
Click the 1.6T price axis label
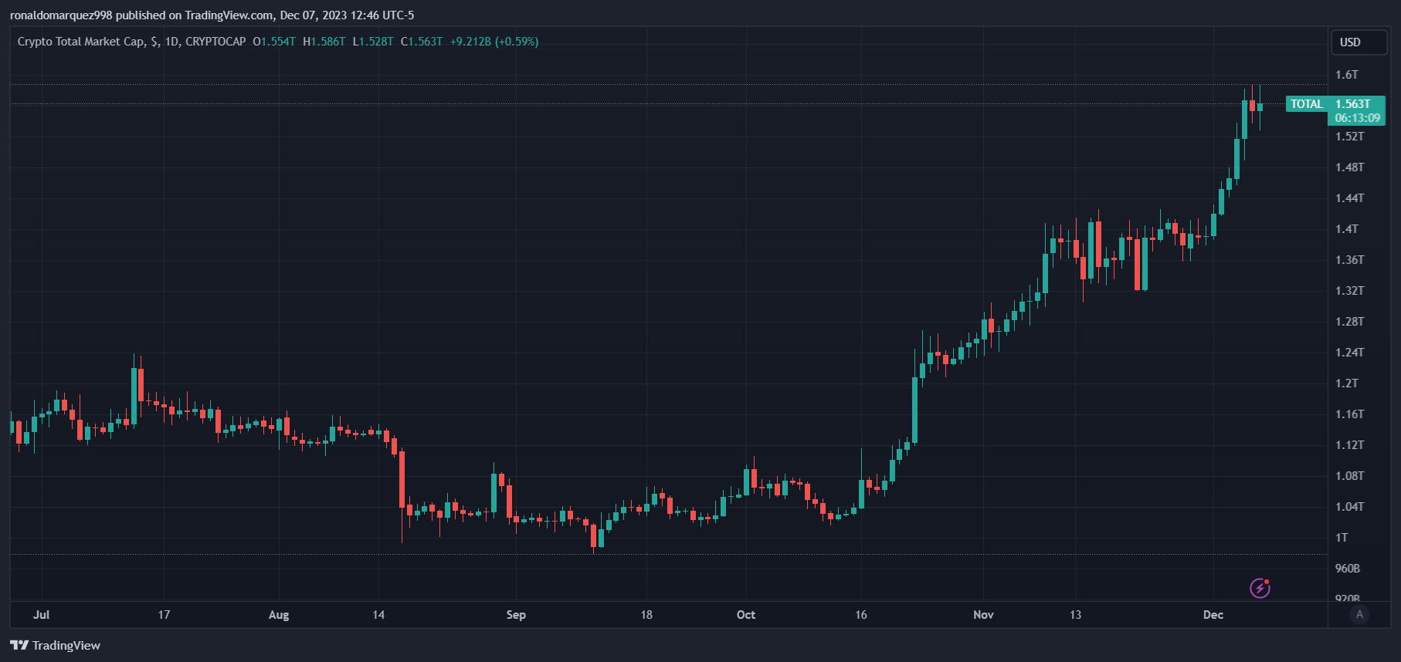pos(1347,75)
